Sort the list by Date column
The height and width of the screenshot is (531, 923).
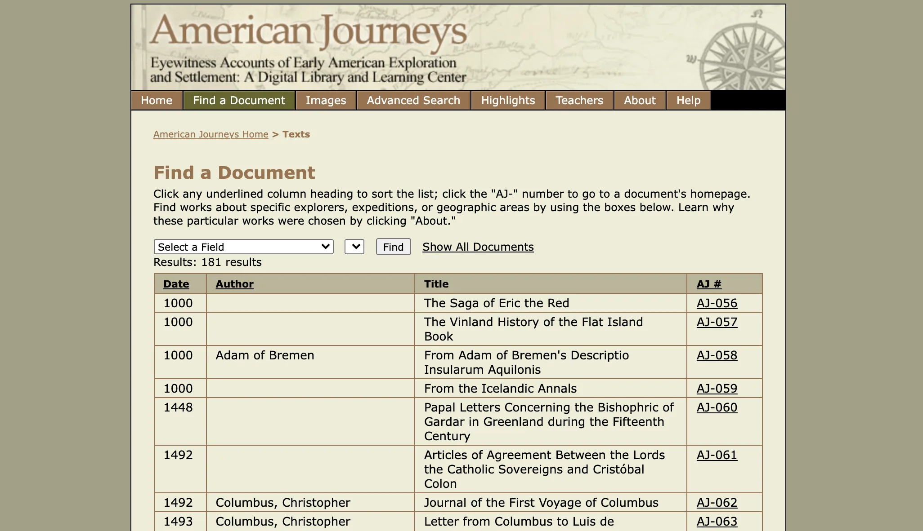pyautogui.click(x=176, y=284)
